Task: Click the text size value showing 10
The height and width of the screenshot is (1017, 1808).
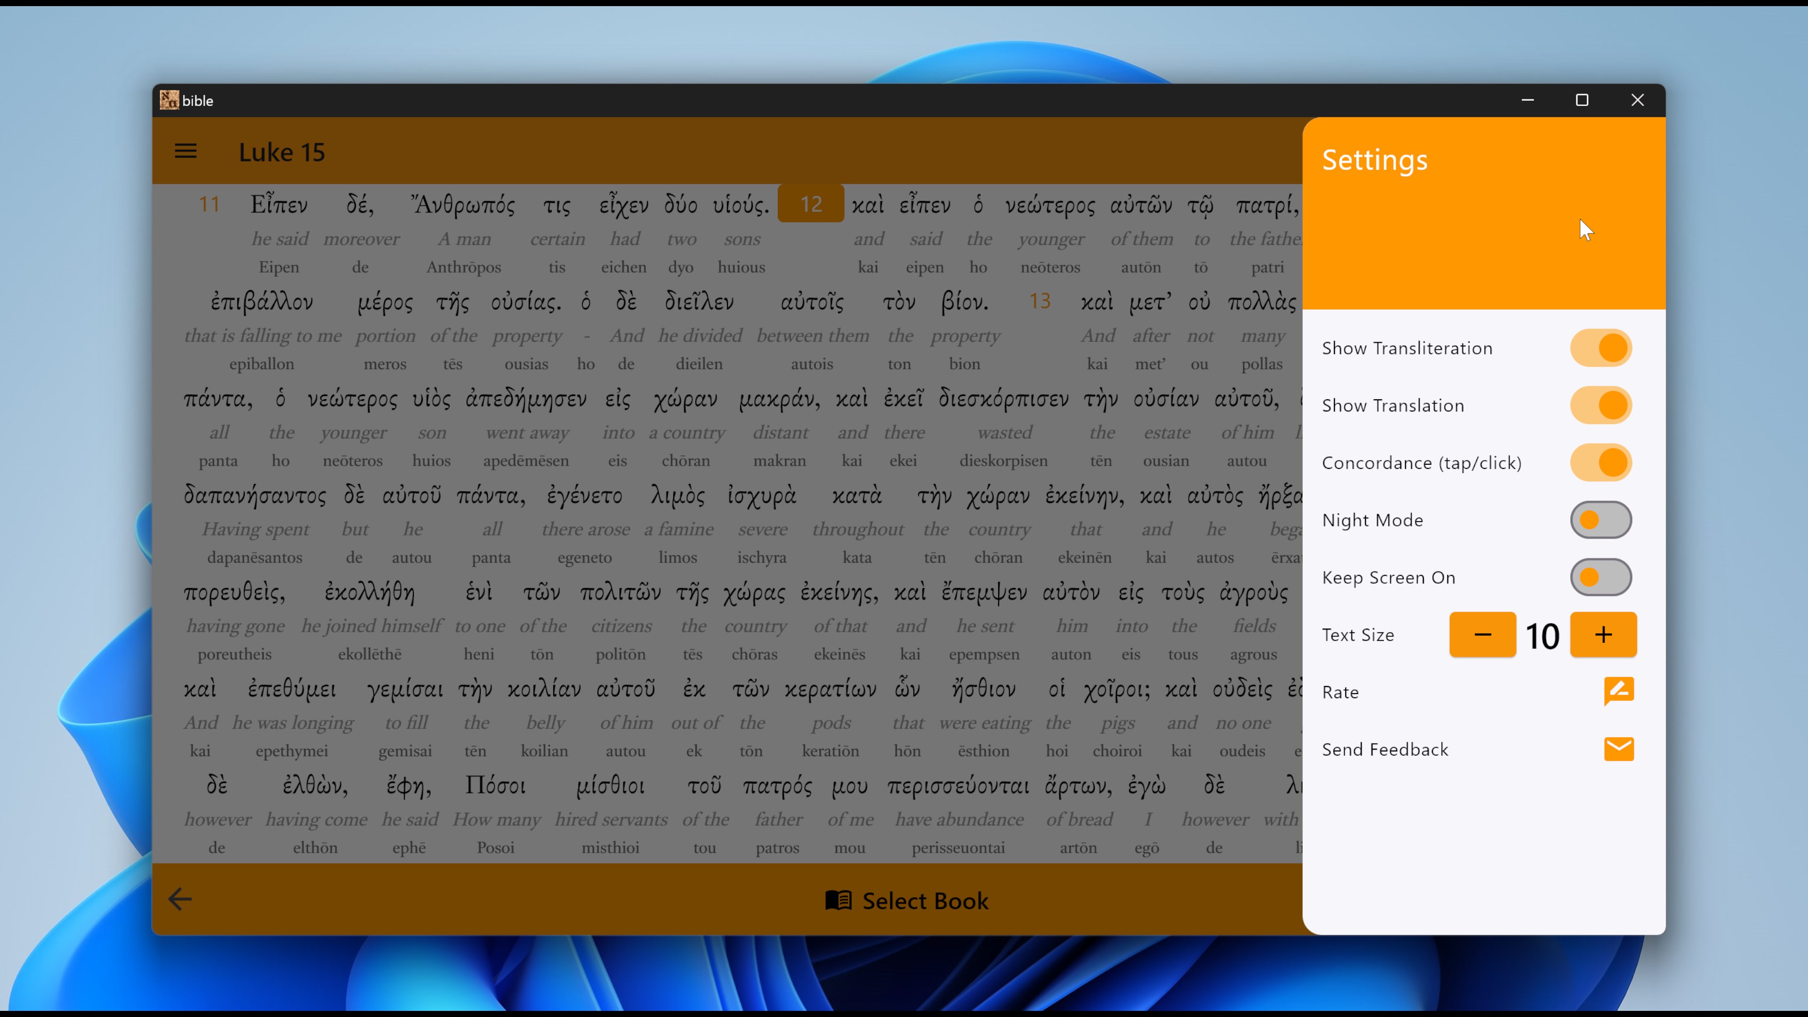Action: (1543, 635)
